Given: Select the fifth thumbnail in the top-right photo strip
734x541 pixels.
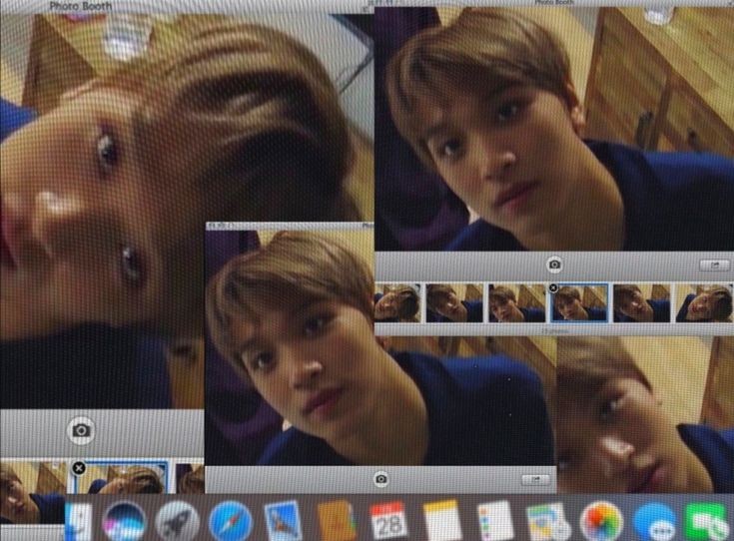Looking at the screenshot, I should click(641, 302).
